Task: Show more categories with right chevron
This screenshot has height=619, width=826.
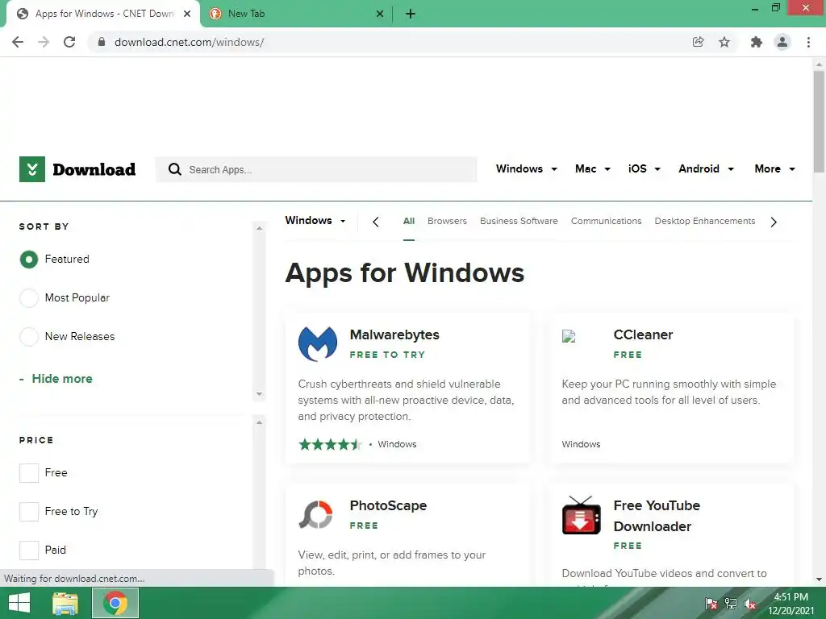Action: (x=774, y=222)
